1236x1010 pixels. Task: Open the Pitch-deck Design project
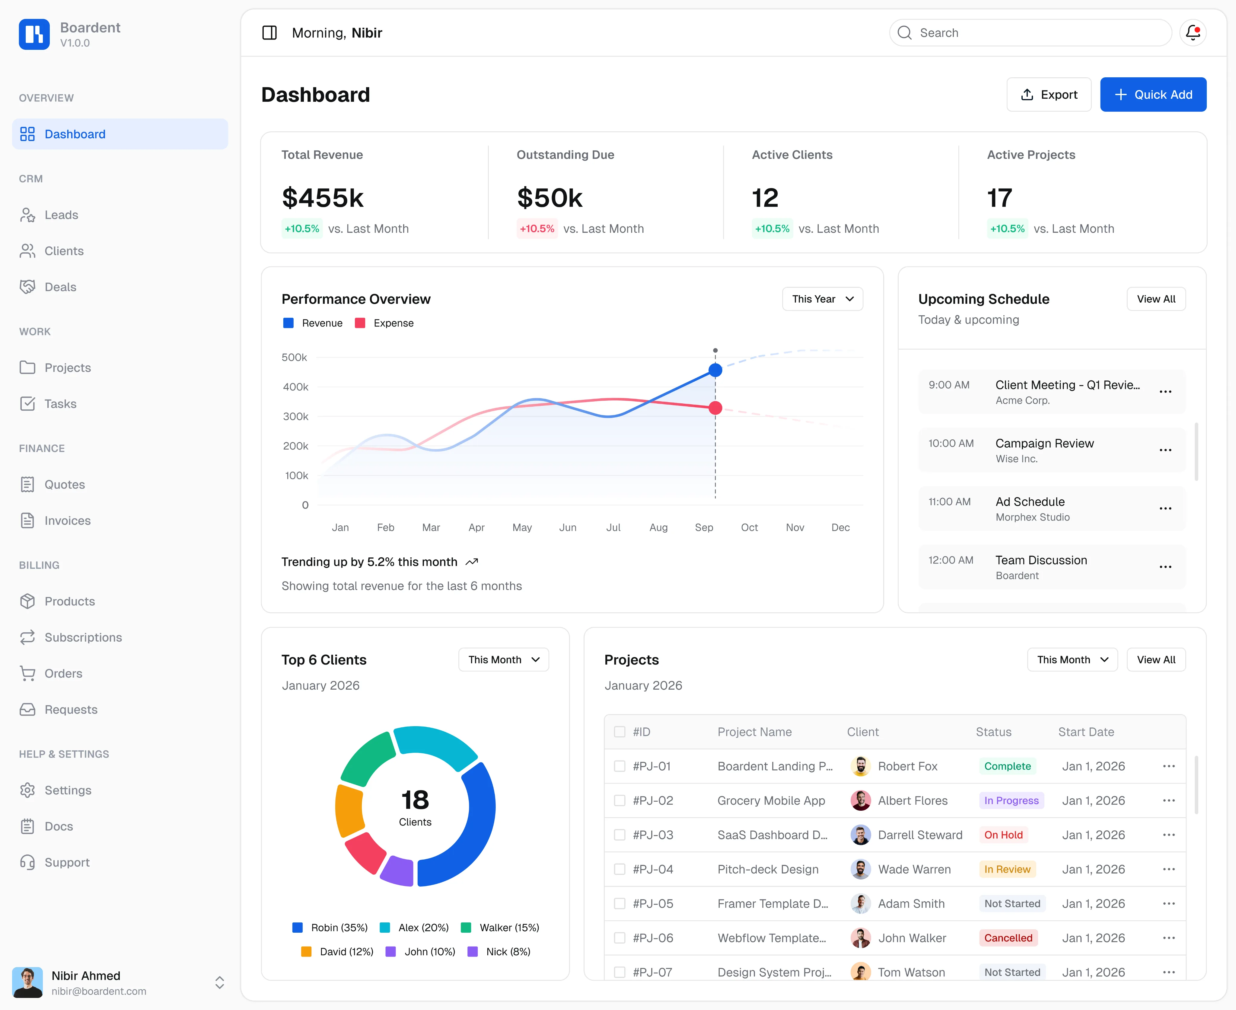click(767, 869)
